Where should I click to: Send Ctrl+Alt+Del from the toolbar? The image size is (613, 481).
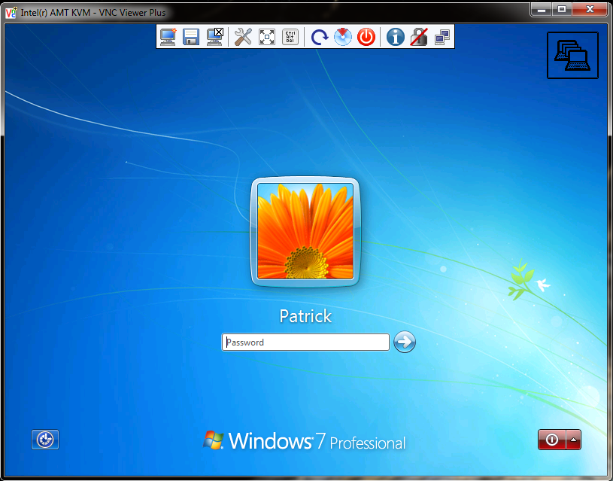tap(290, 37)
